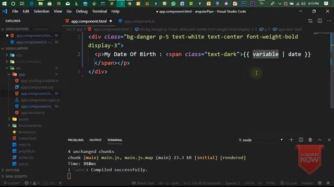Image resolution: width=334 pixels, height=187 pixels.
Task: Open app.module.ts in explorer
Action: 33,113
